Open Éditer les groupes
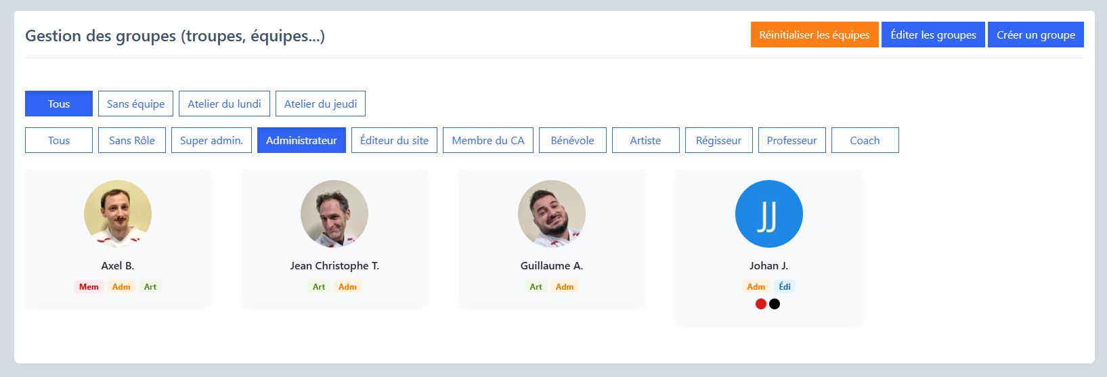This screenshot has height=377, width=1107. 933,35
